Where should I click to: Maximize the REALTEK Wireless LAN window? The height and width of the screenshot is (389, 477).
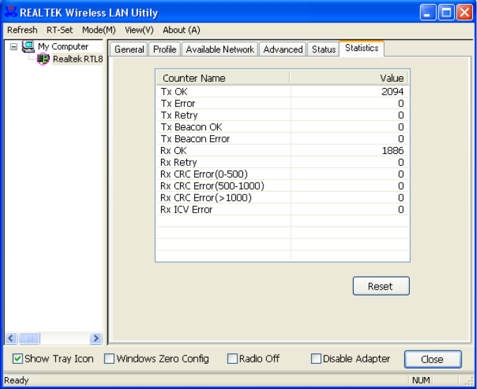[x=446, y=13]
